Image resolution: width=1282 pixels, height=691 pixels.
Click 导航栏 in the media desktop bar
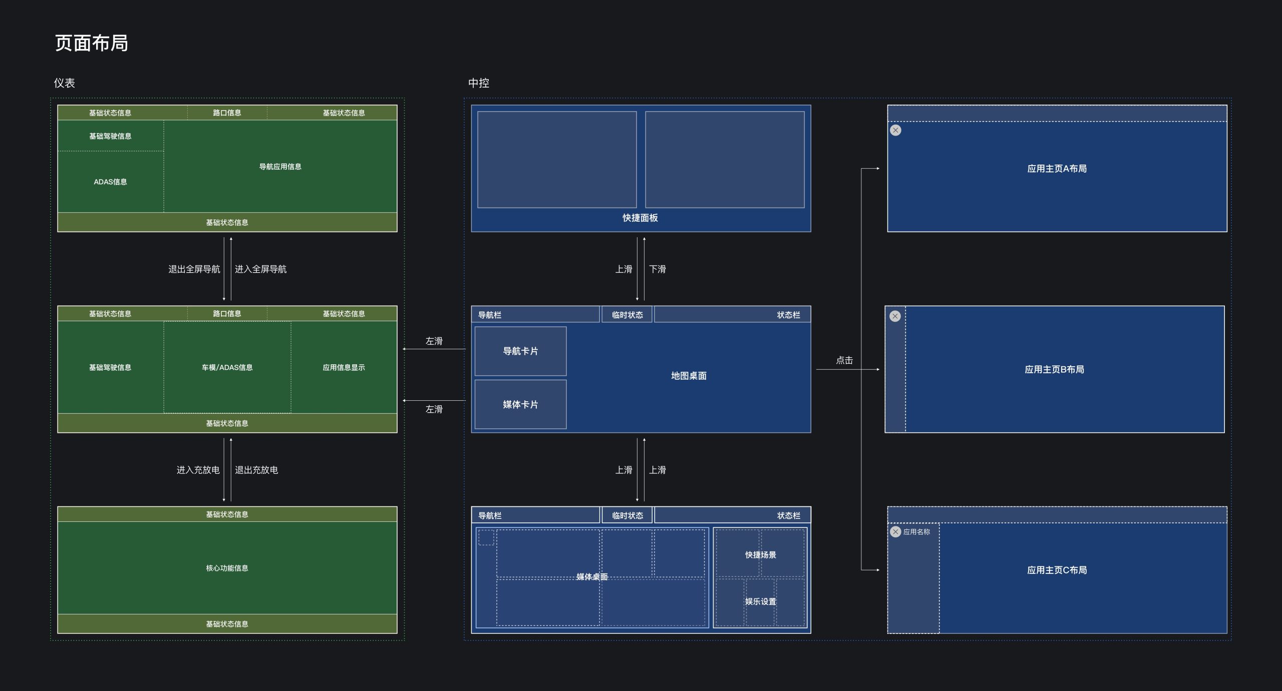[x=490, y=515]
